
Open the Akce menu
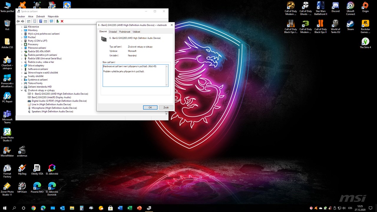[x=31, y=16]
